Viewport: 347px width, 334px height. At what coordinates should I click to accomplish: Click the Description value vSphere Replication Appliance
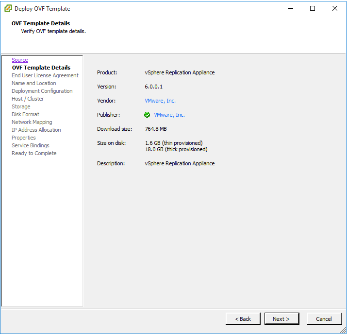coord(180,163)
